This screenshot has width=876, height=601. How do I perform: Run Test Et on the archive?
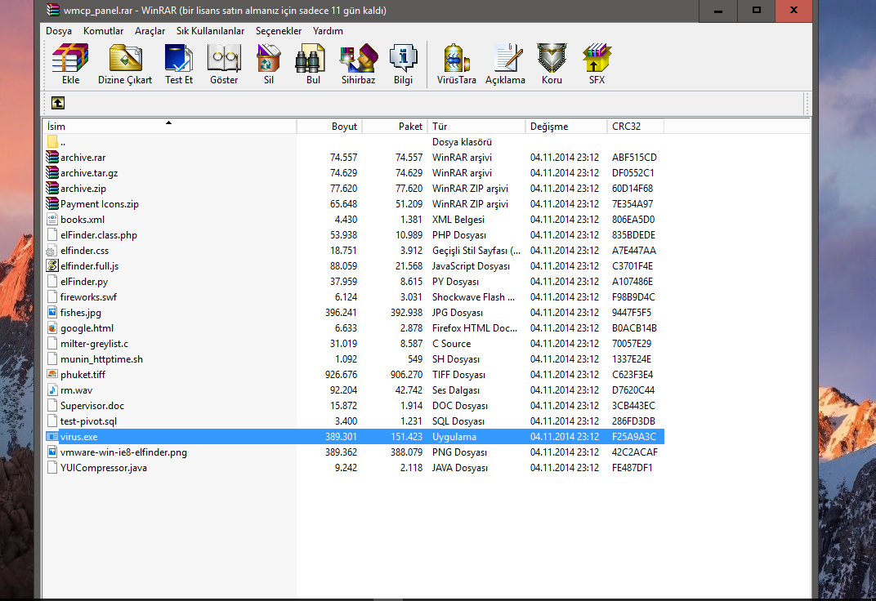point(179,64)
